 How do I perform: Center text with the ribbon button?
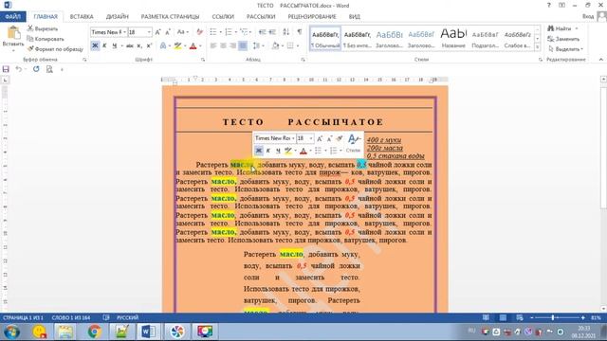point(223,46)
